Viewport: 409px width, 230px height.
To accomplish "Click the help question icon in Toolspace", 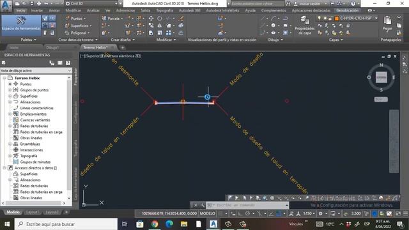I will [x=68, y=63].
